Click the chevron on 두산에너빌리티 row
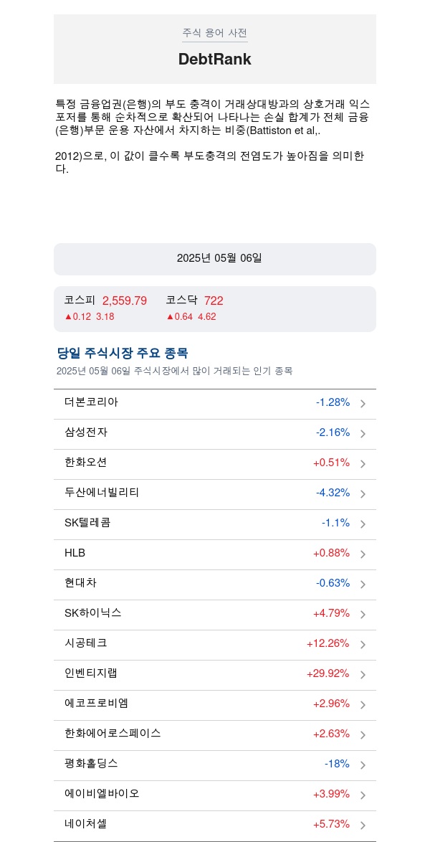The width and height of the screenshot is (430, 842). [363, 494]
